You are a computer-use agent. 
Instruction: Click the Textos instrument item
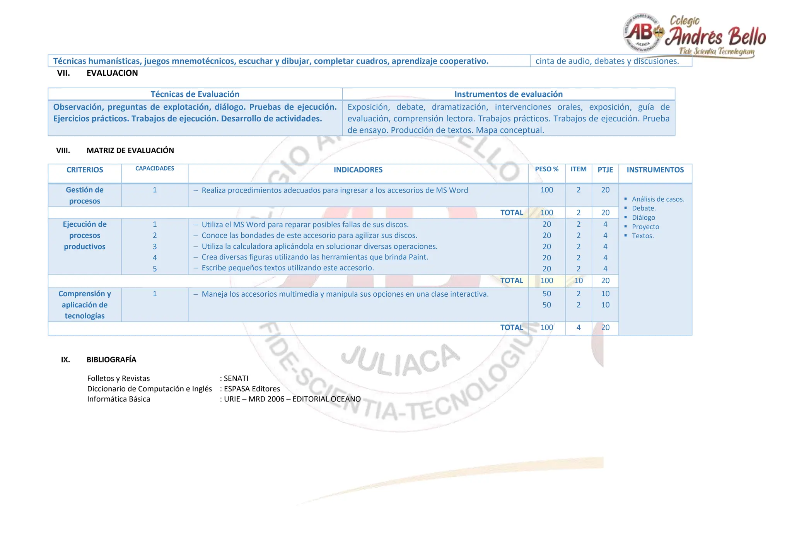click(643, 236)
